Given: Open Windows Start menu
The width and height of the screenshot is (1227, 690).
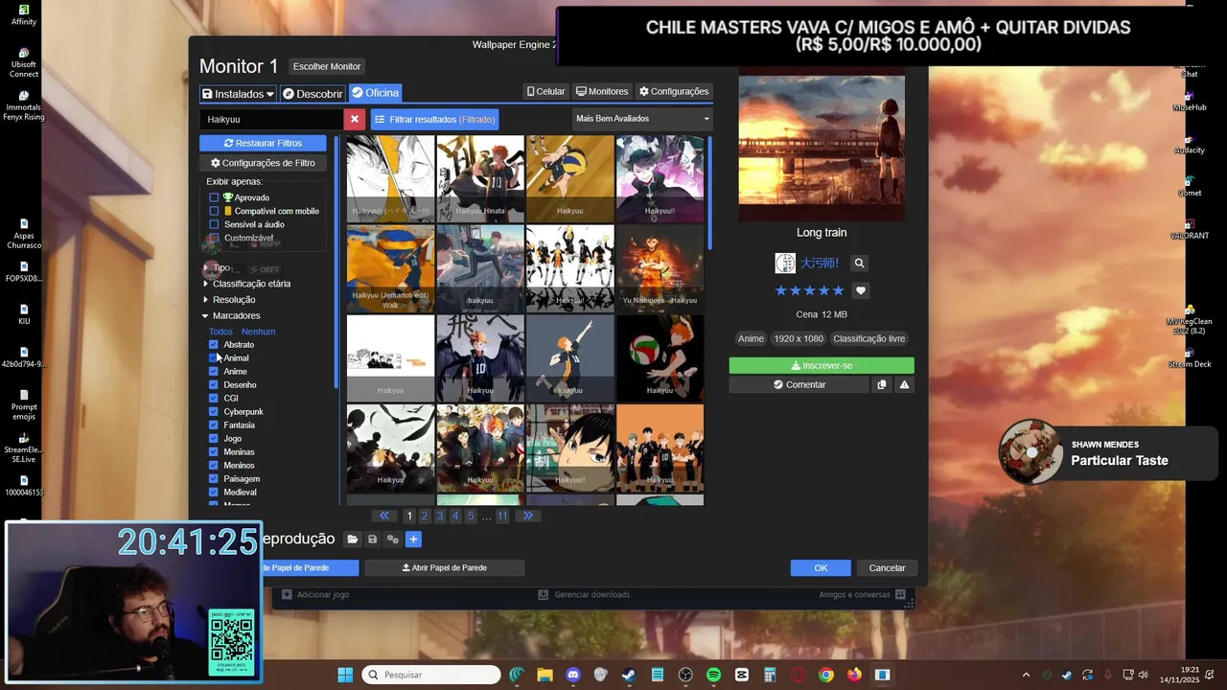Looking at the screenshot, I should [x=345, y=675].
